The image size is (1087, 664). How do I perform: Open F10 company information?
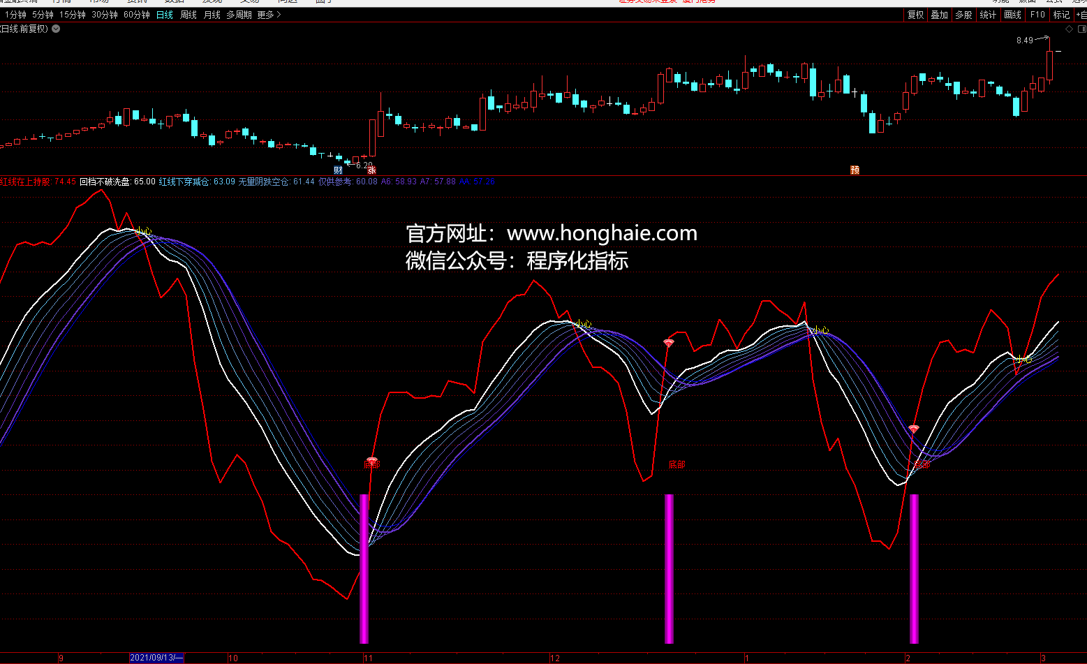click(1037, 15)
